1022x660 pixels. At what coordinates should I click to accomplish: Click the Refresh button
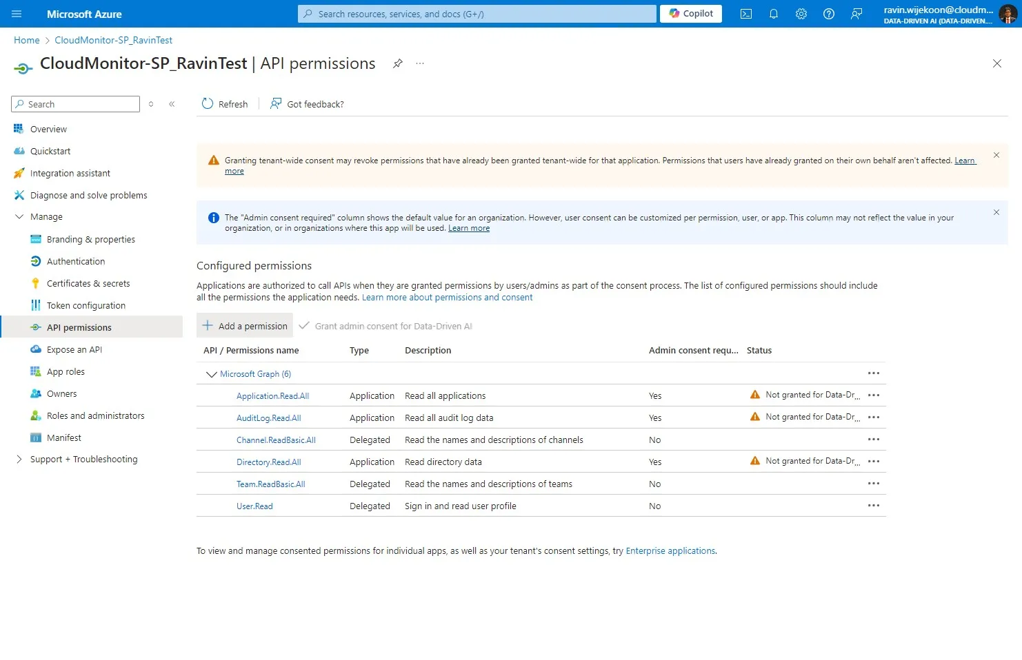pyautogui.click(x=225, y=104)
